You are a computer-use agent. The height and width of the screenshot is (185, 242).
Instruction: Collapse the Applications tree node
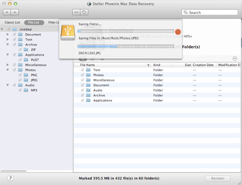8,54
